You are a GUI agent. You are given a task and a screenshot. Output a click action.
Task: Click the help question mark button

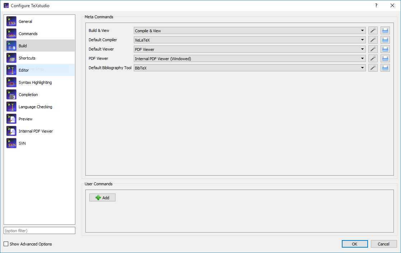pyautogui.click(x=376, y=6)
